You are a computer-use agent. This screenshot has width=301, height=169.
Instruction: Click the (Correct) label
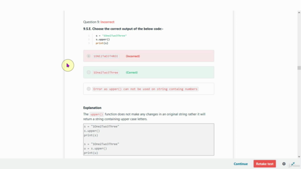pos(132,72)
